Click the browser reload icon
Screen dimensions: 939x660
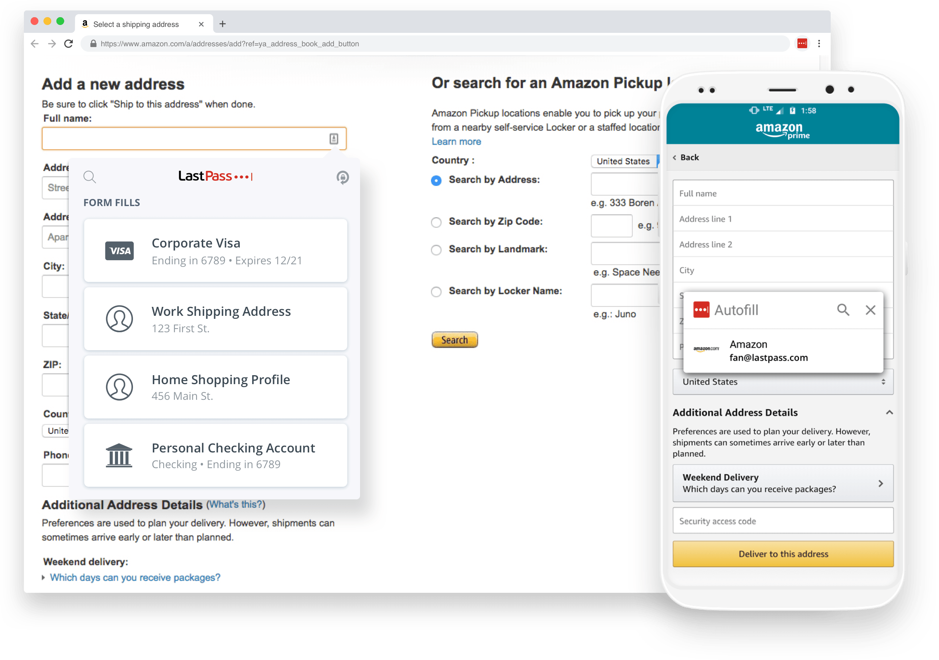(x=69, y=44)
